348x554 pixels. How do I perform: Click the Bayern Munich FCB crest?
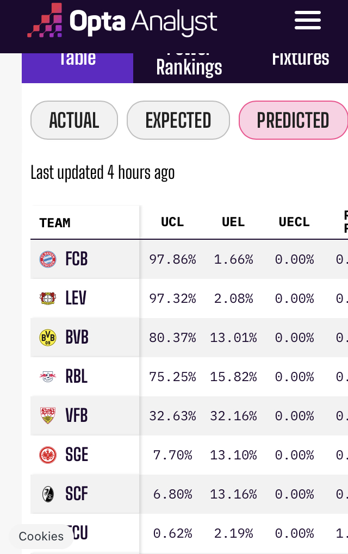(48, 259)
